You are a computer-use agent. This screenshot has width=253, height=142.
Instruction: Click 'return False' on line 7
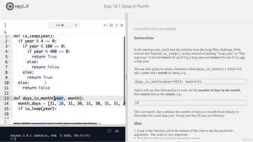45,67
